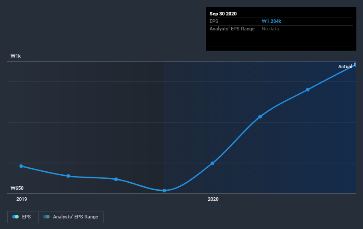This screenshot has height=229, width=363.
Task: Click the ₩1.284k EPS value in tooltip
Action: (x=271, y=21)
